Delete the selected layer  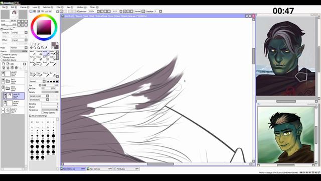[16, 68]
